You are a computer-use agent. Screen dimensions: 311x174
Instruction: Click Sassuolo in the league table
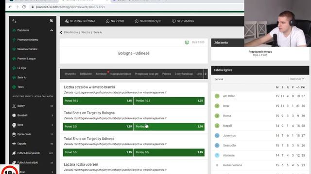[229, 145]
